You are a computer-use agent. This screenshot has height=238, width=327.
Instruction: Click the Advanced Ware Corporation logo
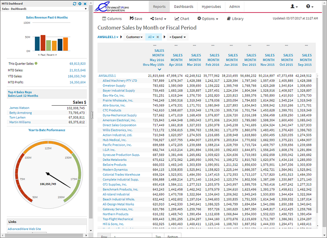[112, 7]
